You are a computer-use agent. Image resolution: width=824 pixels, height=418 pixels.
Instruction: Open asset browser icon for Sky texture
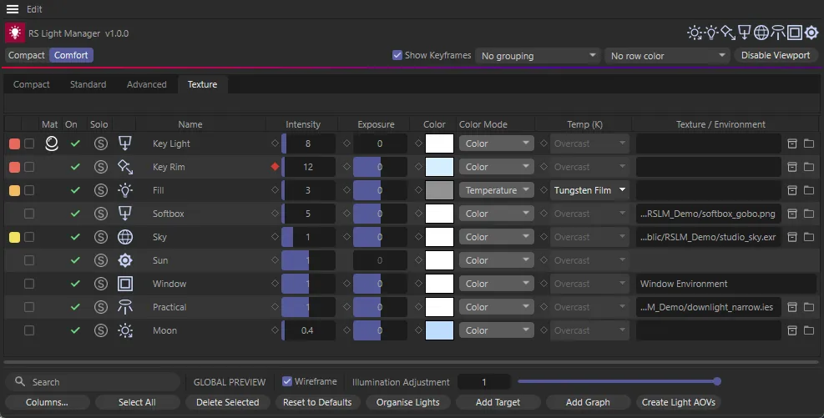792,237
